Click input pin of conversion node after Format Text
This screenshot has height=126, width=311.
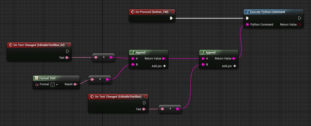click(92, 79)
